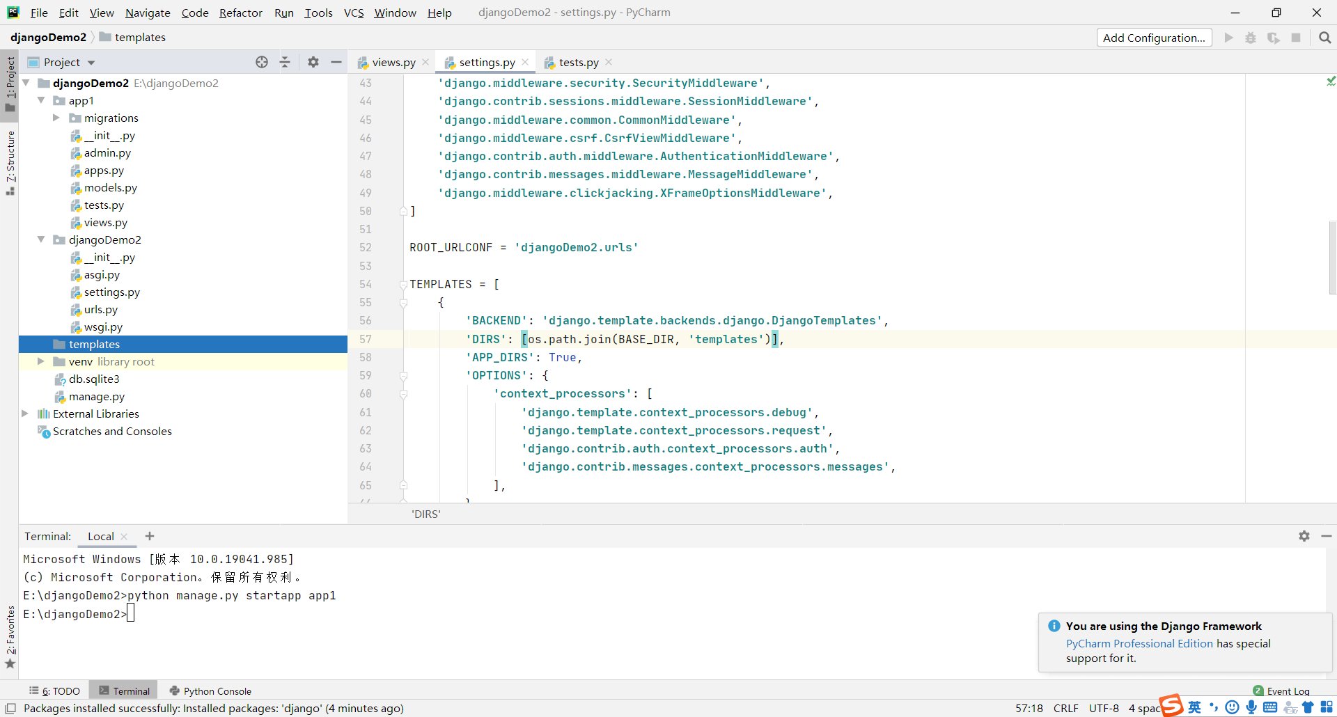The image size is (1337, 717).
Task: Select manage.py file in tree
Action: coord(97,396)
